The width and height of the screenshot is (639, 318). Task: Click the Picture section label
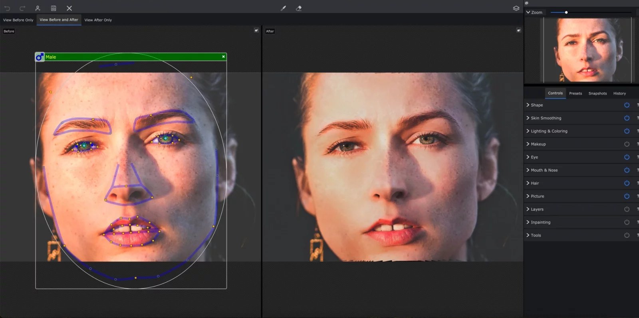tap(538, 196)
